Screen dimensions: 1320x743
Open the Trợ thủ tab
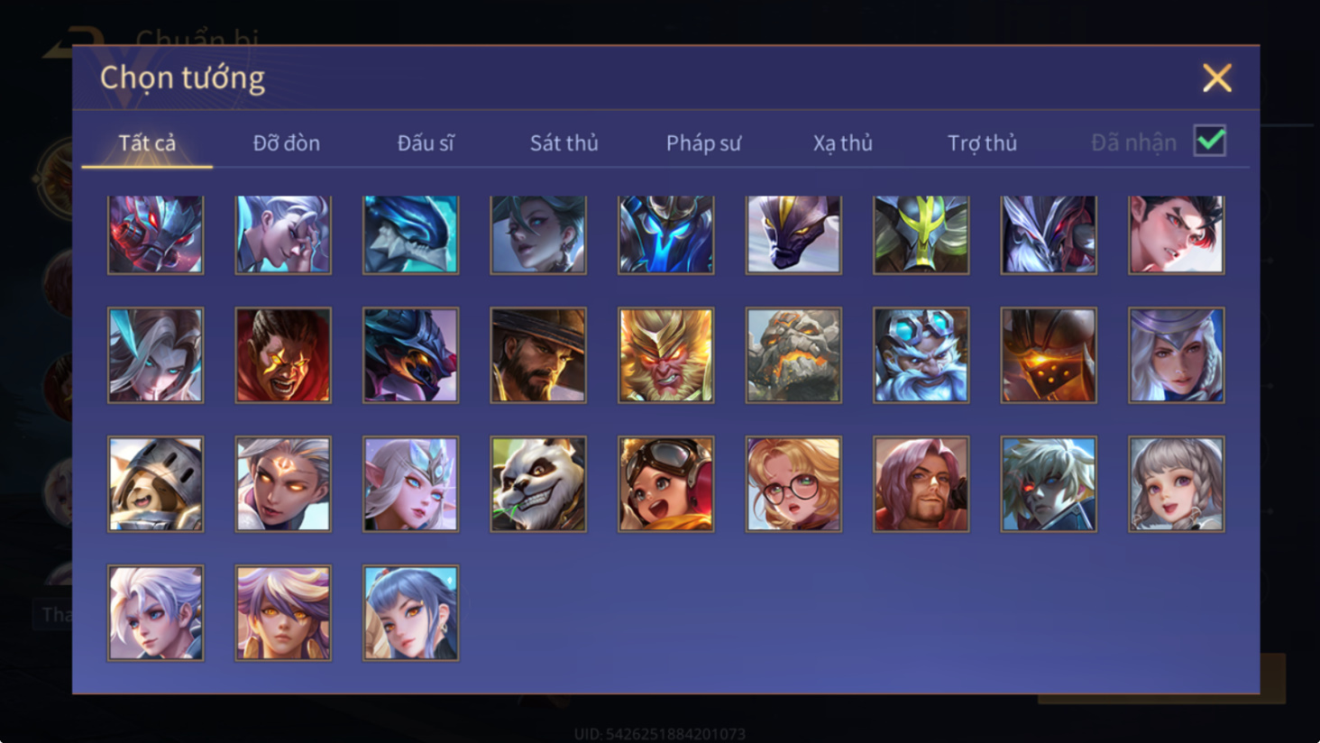point(982,142)
